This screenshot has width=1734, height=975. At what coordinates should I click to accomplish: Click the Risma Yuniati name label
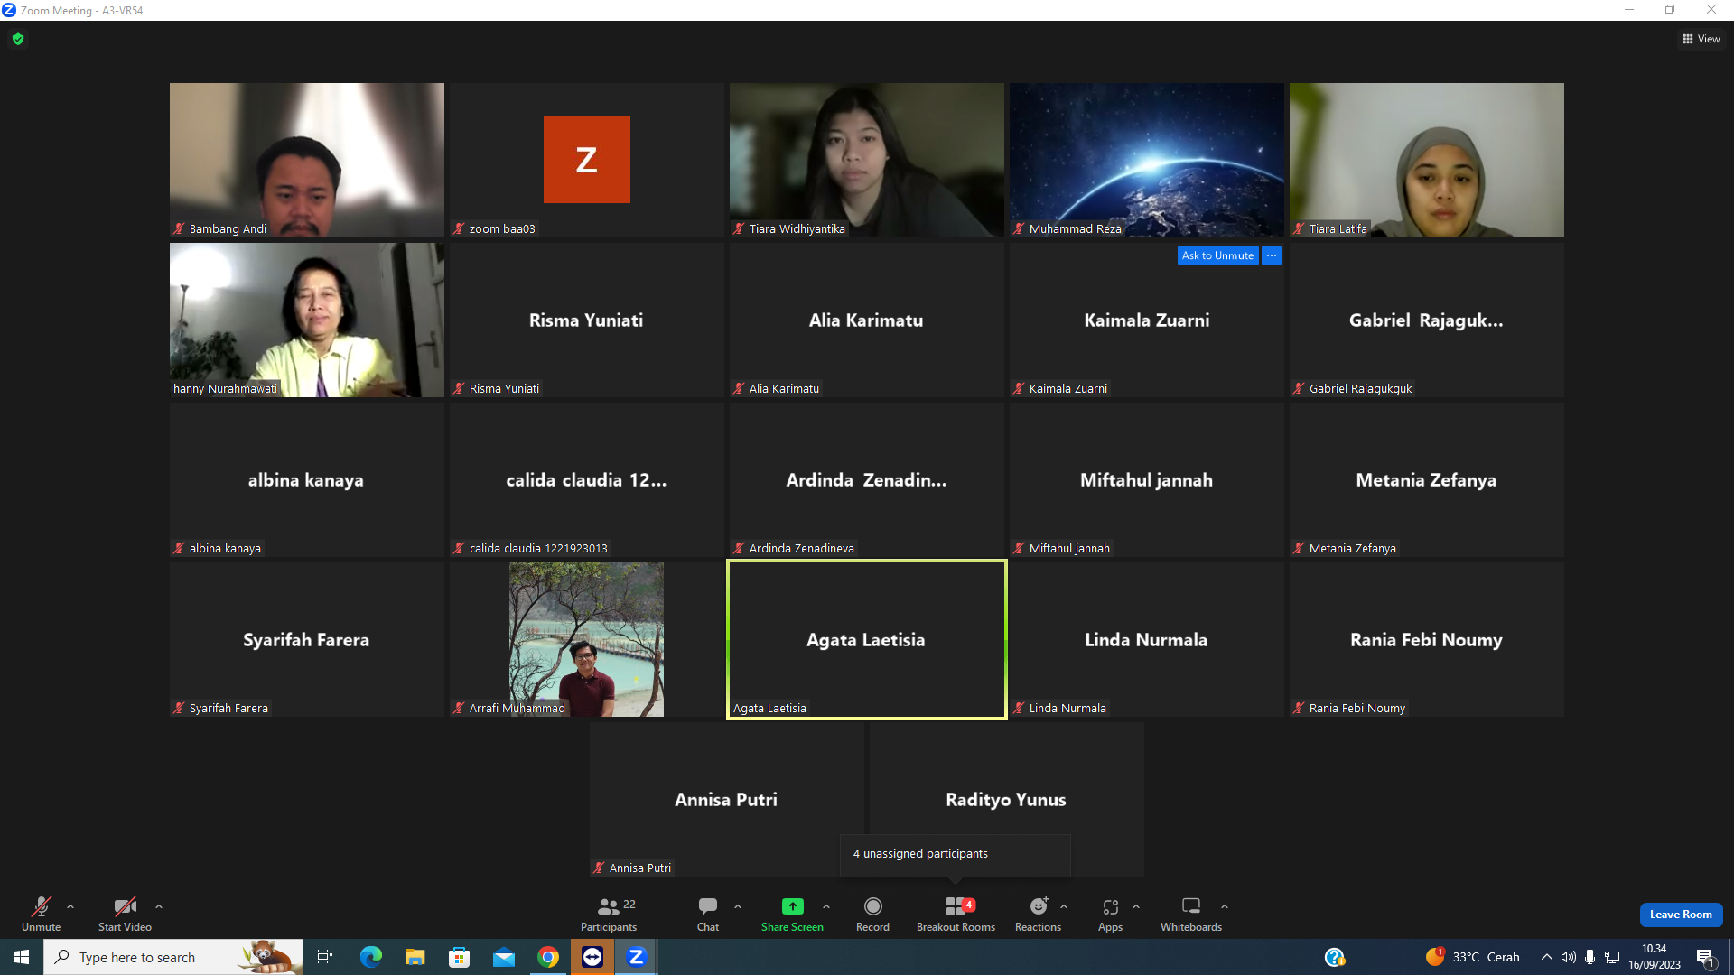504,389
